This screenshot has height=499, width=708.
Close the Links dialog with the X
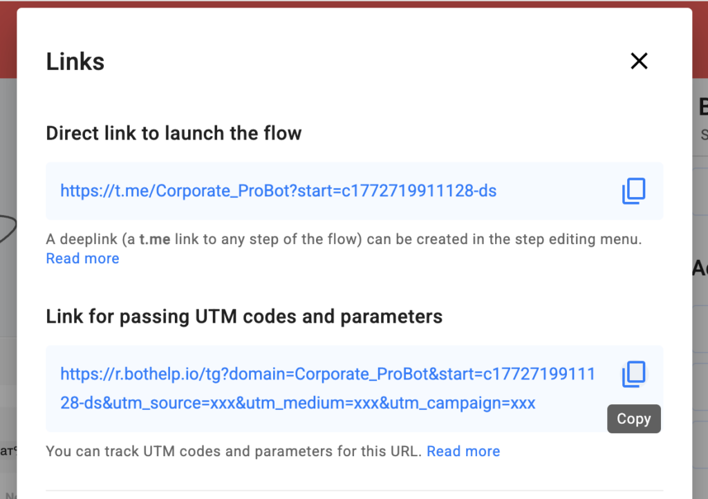tap(639, 62)
